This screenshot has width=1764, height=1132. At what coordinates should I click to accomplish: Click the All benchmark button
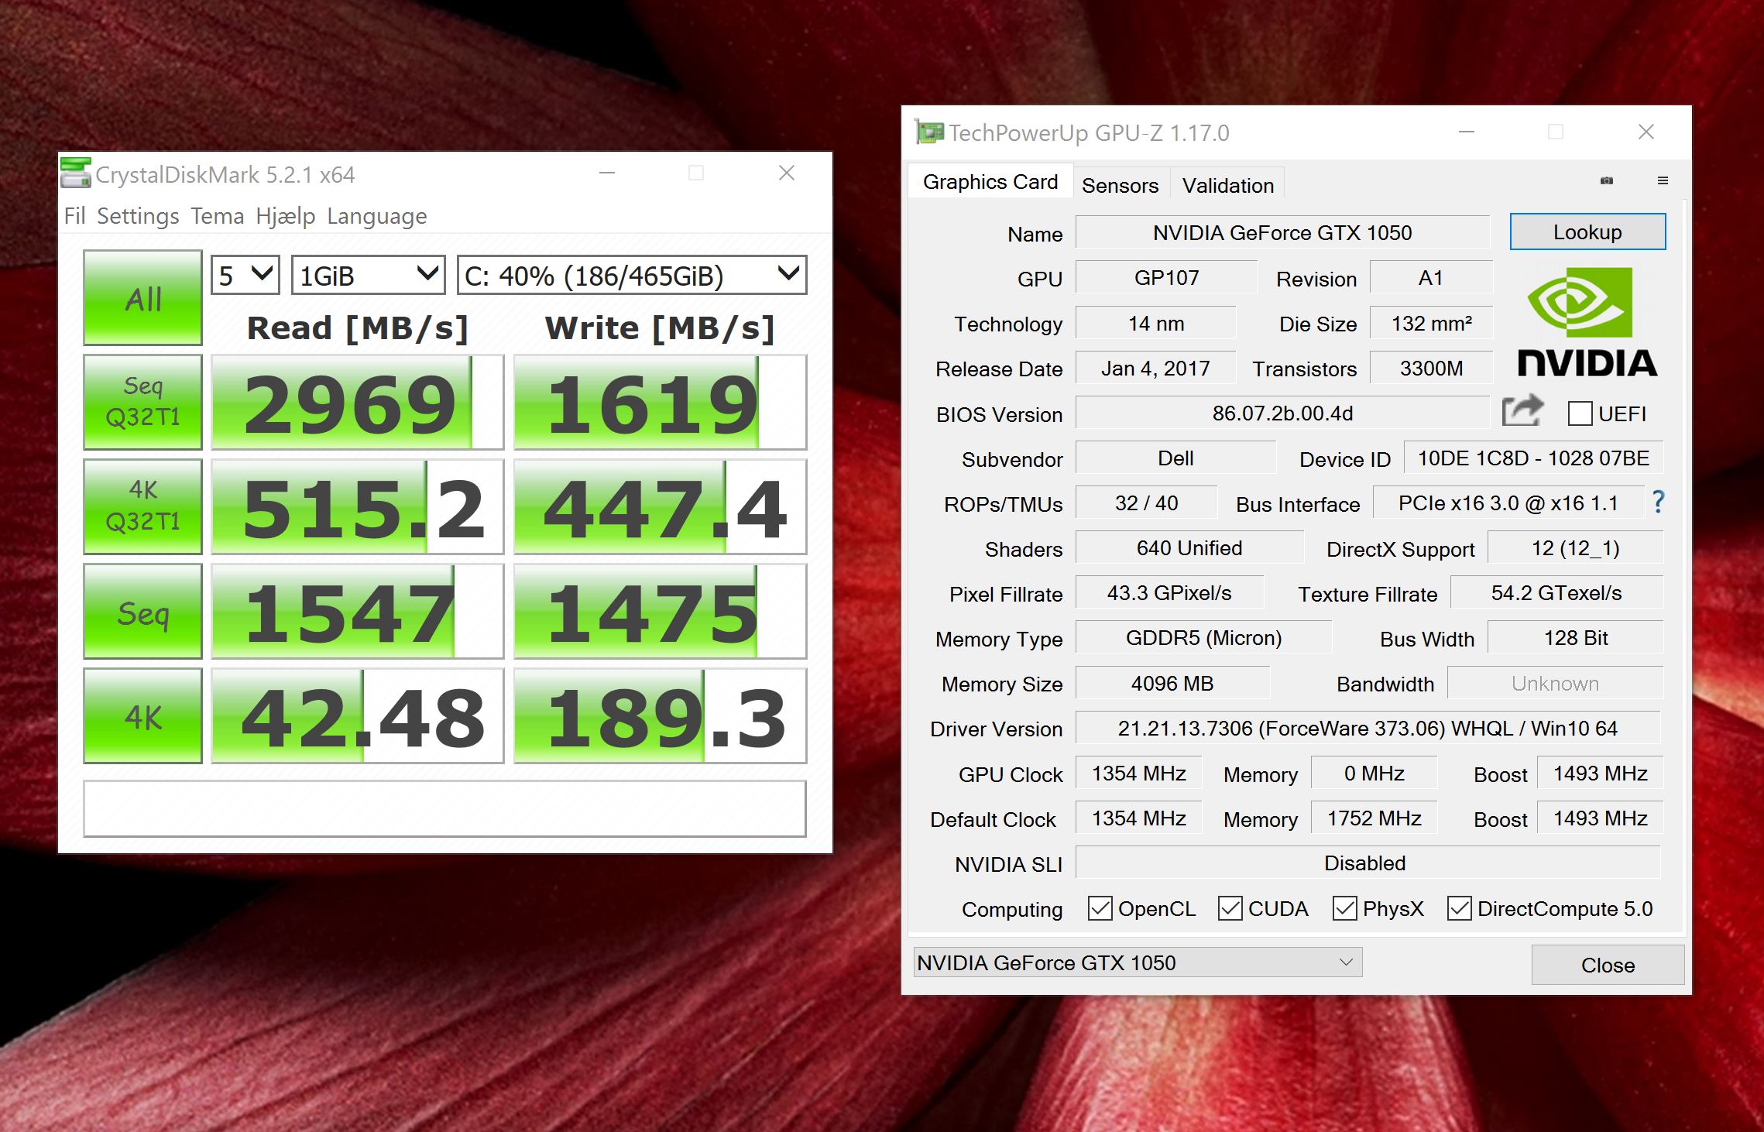(142, 297)
